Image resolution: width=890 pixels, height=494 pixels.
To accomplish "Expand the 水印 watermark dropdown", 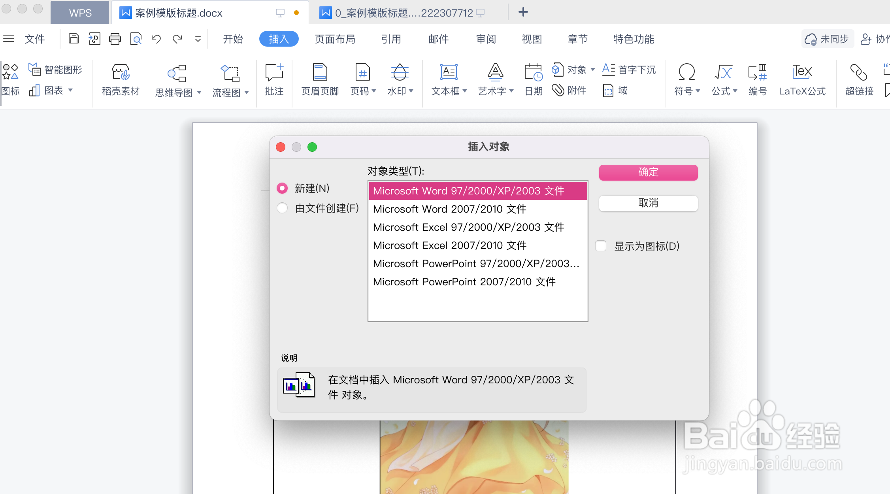I will click(411, 91).
